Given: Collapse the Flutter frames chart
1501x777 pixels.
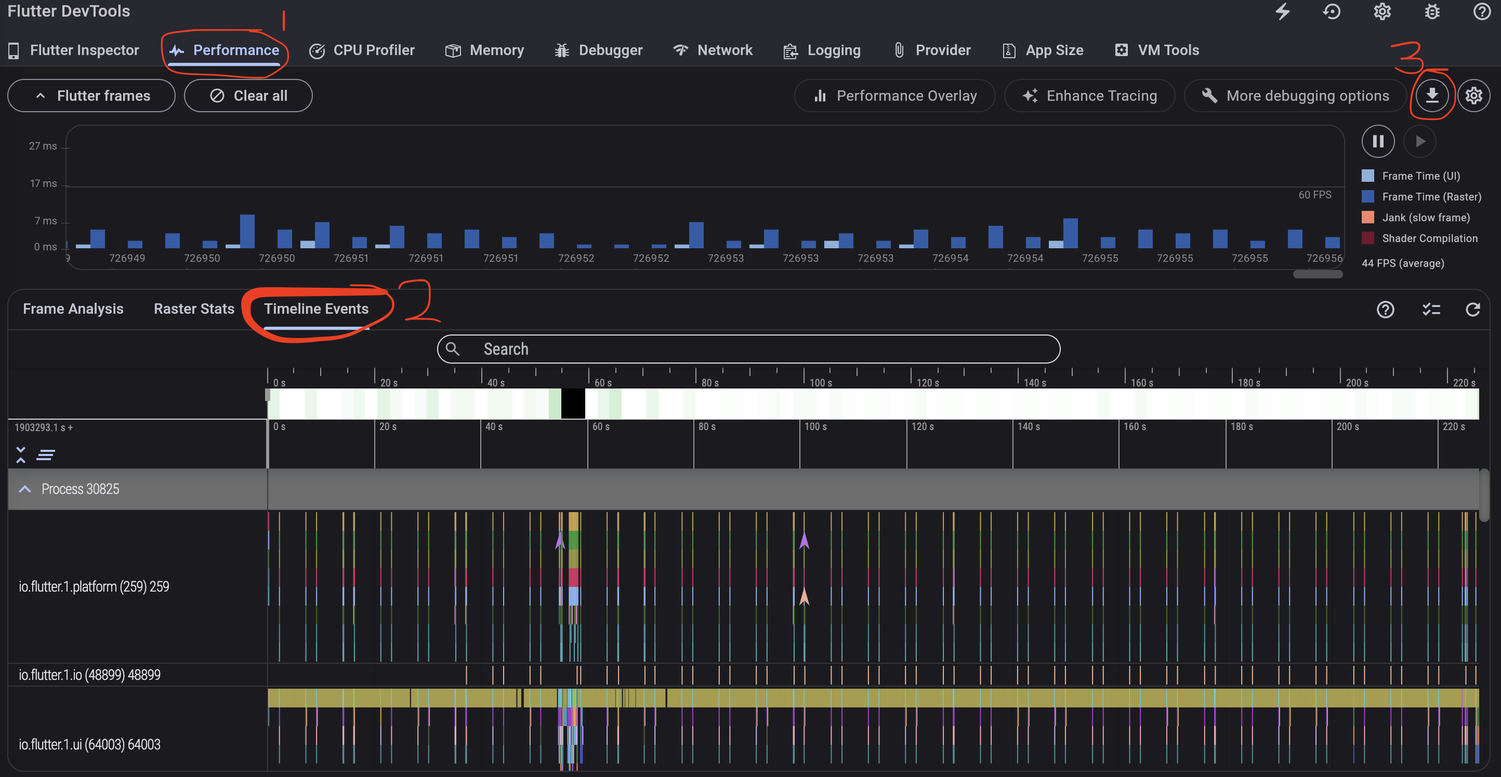Looking at the screenshot, I should [x=91, y=96].
